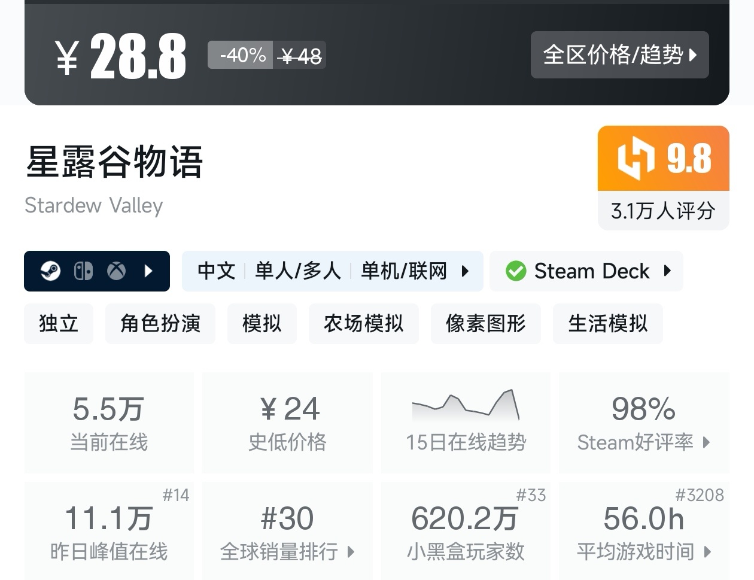Image resolution: width=754 pixels, height=580 pixels.
Task: Open 全球销量排行 #30 ranking
Action: pyautogui.click(x=287, y=532)
